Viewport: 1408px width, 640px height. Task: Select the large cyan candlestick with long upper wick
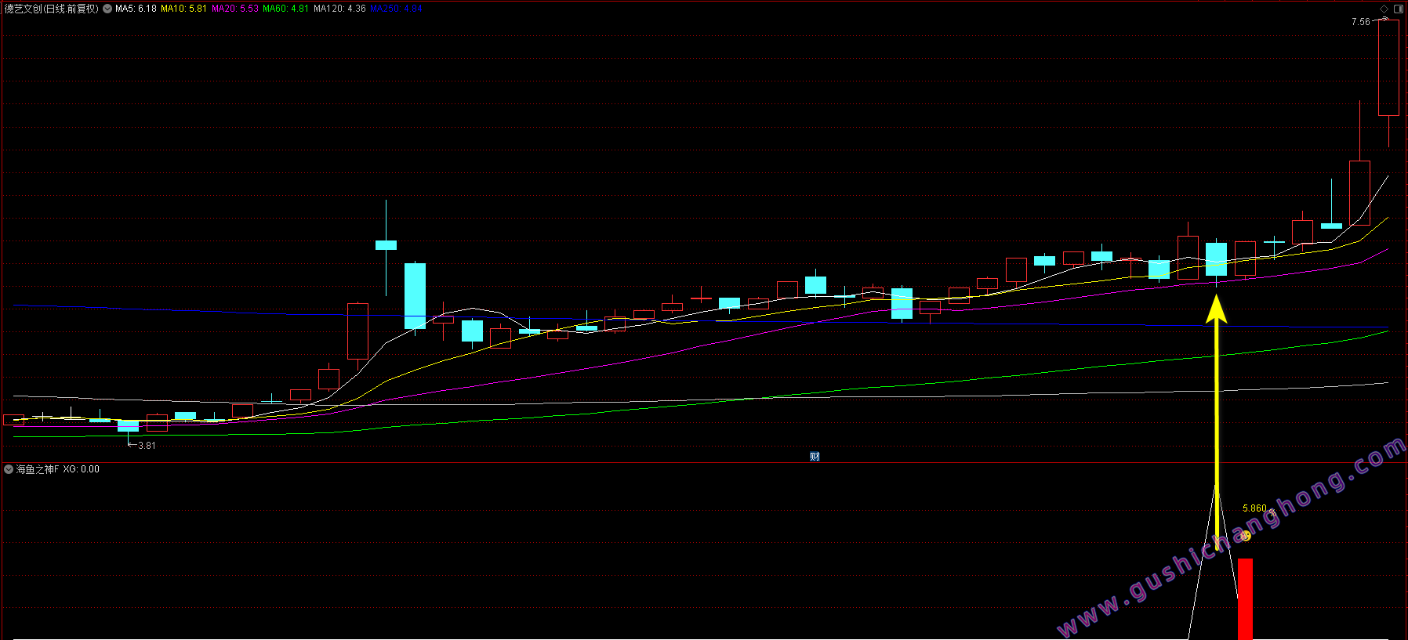(x=386, y=245)
